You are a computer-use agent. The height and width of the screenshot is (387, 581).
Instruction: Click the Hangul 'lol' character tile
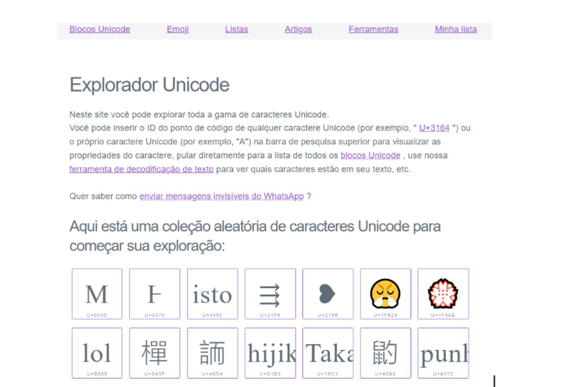point(98,352)
